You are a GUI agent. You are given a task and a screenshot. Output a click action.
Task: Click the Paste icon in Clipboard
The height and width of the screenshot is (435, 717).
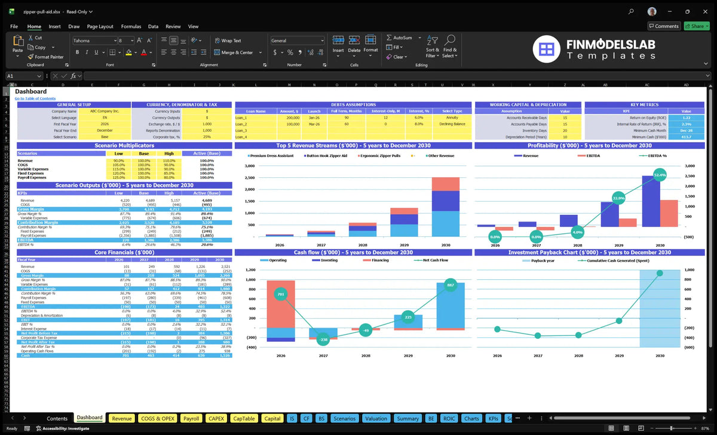tap(18, 40)
